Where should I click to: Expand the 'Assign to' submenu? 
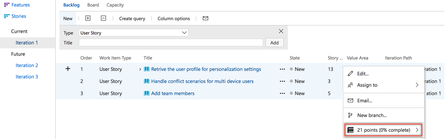[384, 85]
